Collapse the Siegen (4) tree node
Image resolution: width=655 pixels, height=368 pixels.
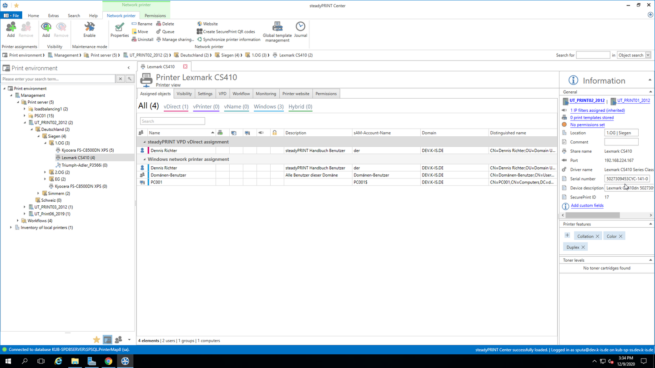click(39, 136)
